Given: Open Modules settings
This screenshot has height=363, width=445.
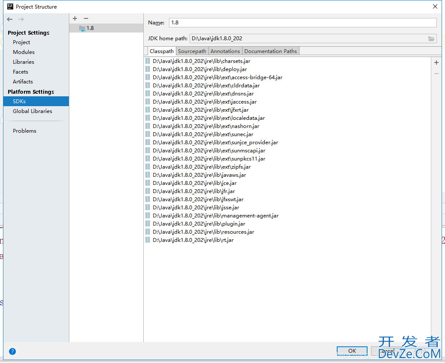Looking at the screenshot, I should tap(24, 52).
